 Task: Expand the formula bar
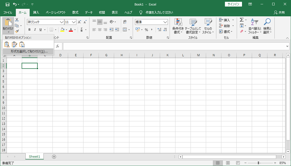288,46
